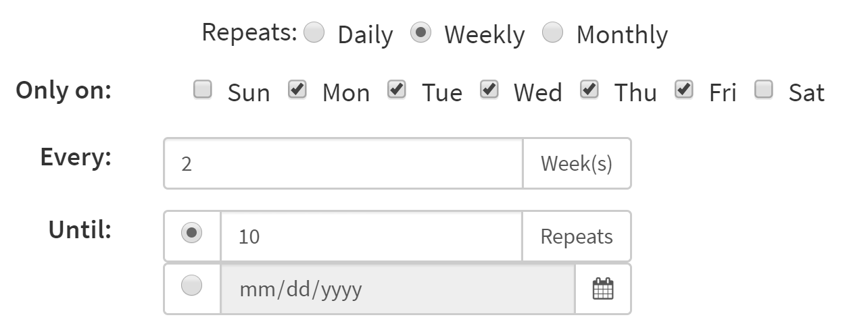Click the Week(s) addon label

tap(577, 163)
